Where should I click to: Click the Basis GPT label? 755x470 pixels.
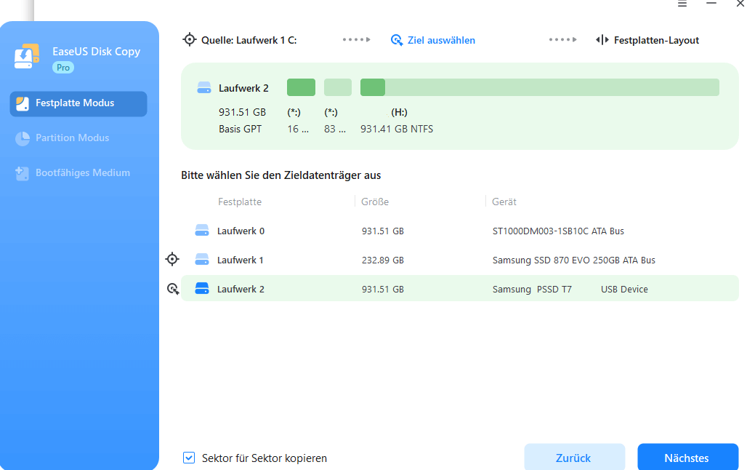coord(240,129)
